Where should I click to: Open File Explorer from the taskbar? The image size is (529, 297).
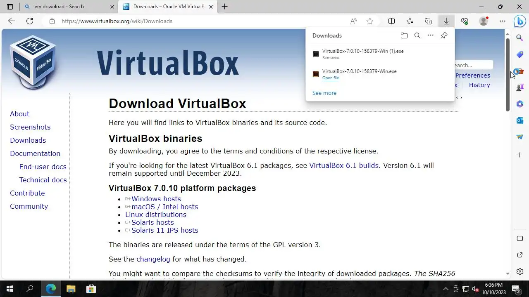pyautogui.click(x=71, y=289)
